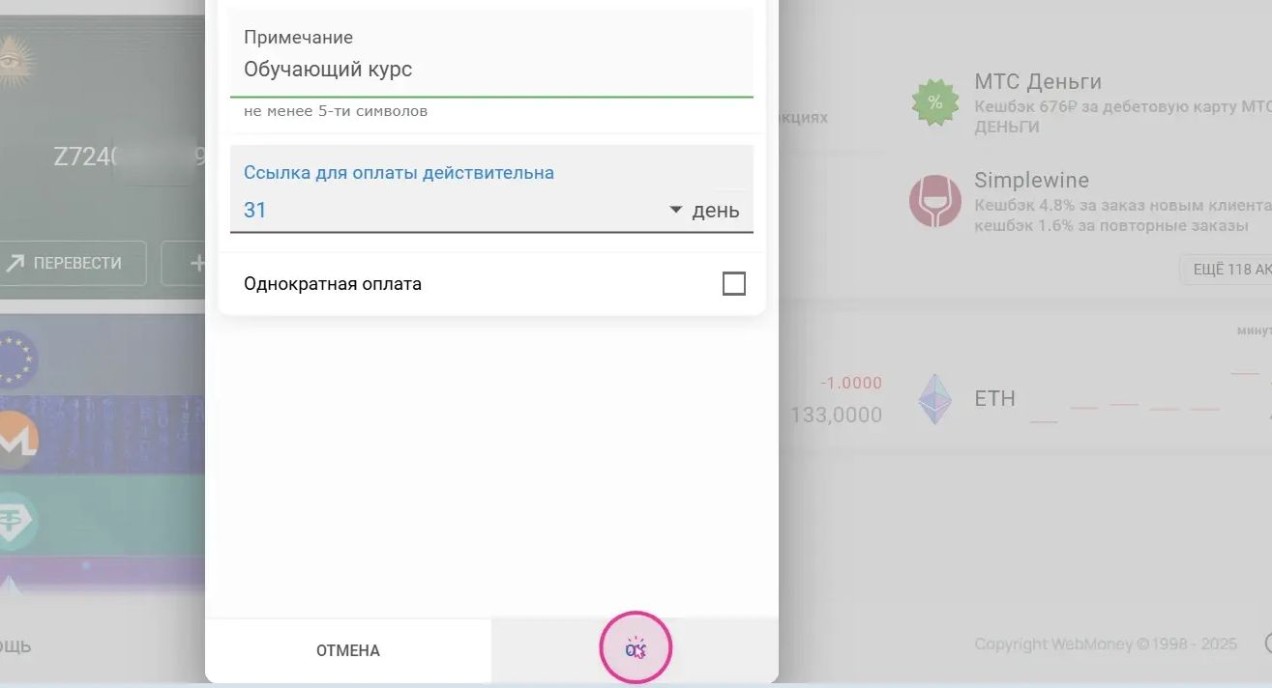
Task: Open the МТС Деньги cashback offer title
Action: (x=1037, y=82)
